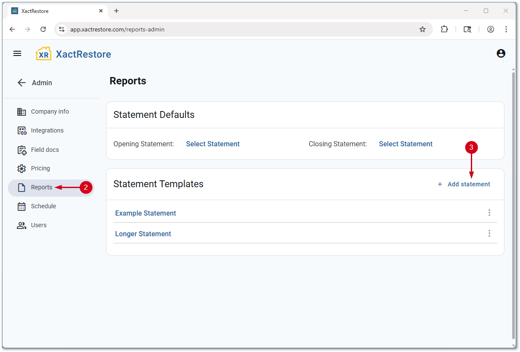
Task: Choose a Closing Statement via Select Statement
Action: coord(405,144)
